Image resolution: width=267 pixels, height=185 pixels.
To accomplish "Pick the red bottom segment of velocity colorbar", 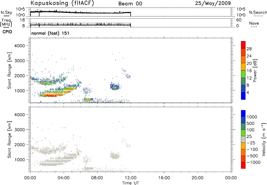I will click(243, 165).
